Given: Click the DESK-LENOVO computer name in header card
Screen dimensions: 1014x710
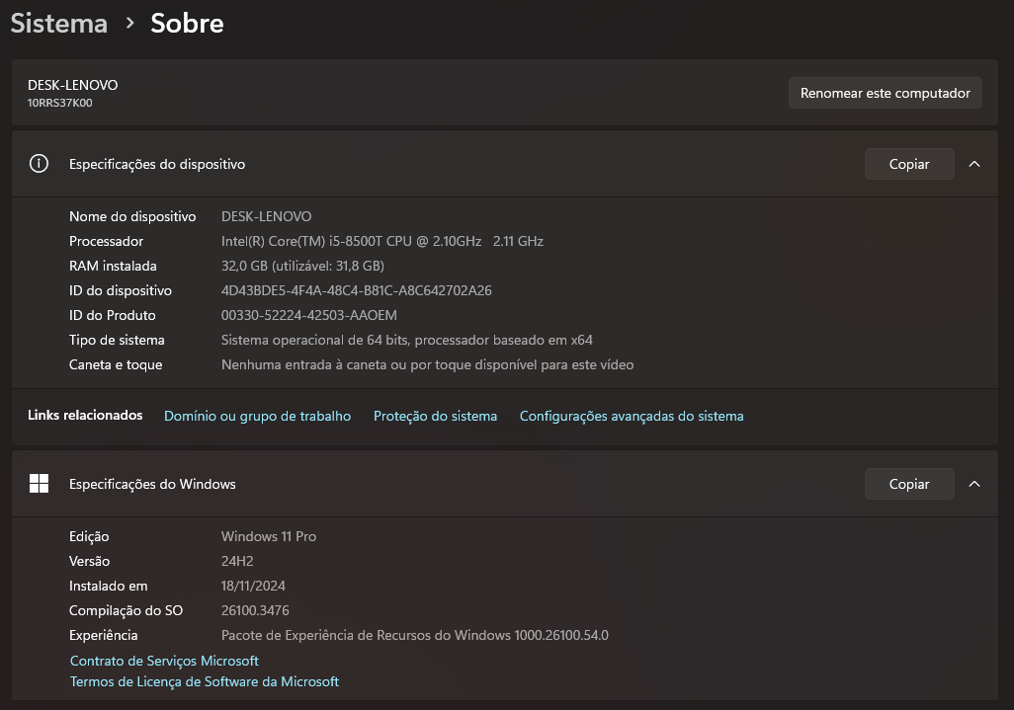Looking at the screenshot, I should (x=72, y=85).
